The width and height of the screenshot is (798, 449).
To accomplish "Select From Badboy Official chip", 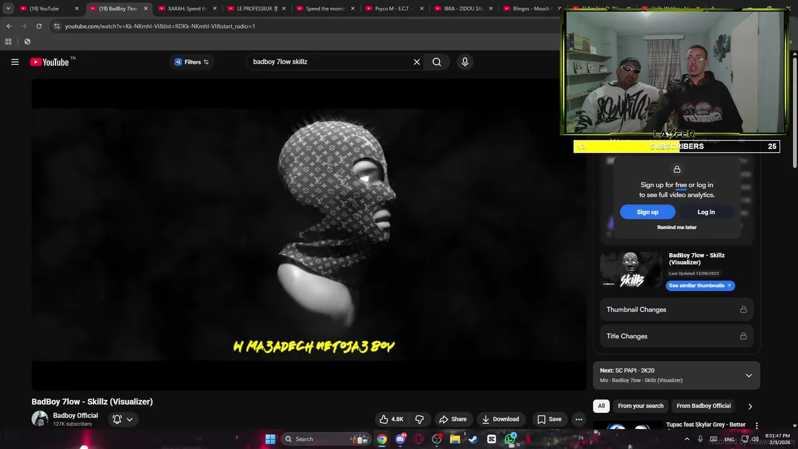I will pos(703,406).
